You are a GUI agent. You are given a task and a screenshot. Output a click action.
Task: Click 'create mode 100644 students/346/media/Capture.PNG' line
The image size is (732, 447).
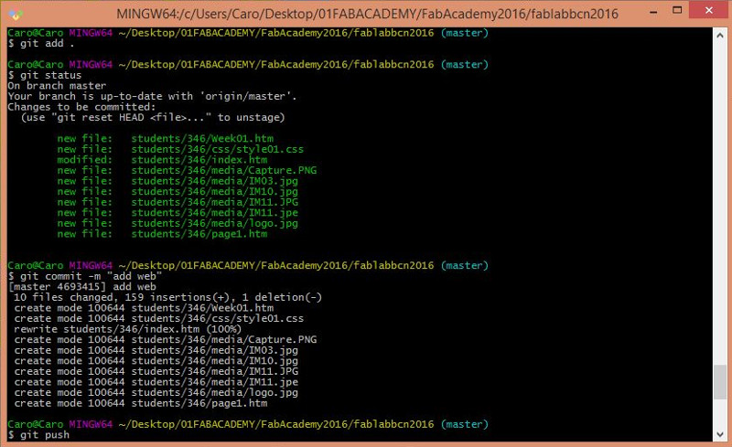point(166,340)
